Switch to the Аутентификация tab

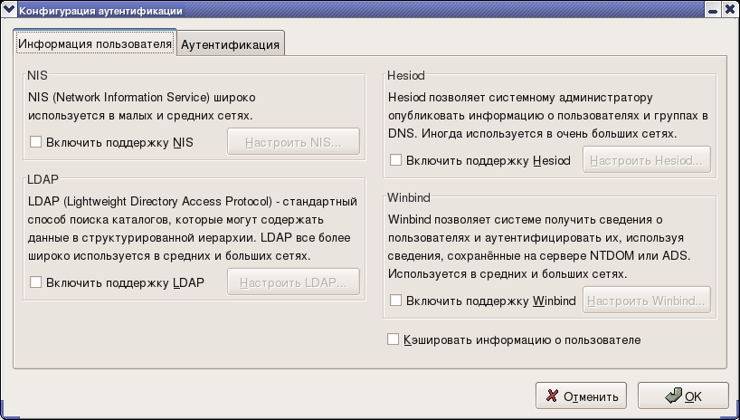[231, 43]
